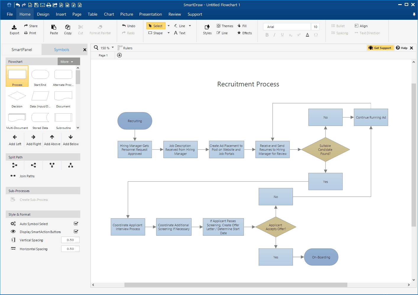418x295 pixels.
Task: Click the Copy icon in the ribbon
Action: tap(68, 27)
